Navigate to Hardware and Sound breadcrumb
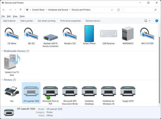Image resolution: width=161 pixels, height=119 pixels. tap(58, 10)
